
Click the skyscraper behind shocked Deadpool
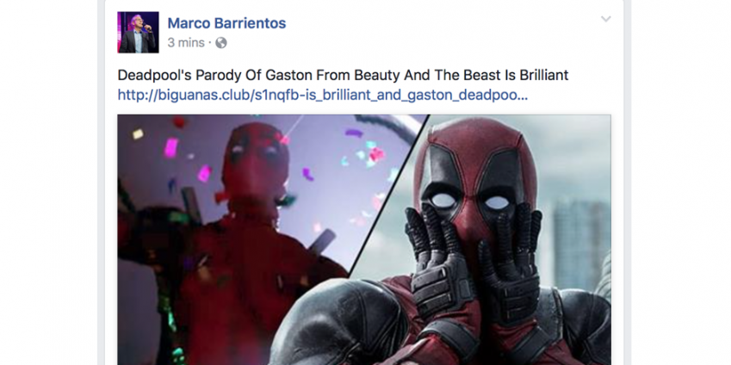pyautogui.click(x=579, y=243)
